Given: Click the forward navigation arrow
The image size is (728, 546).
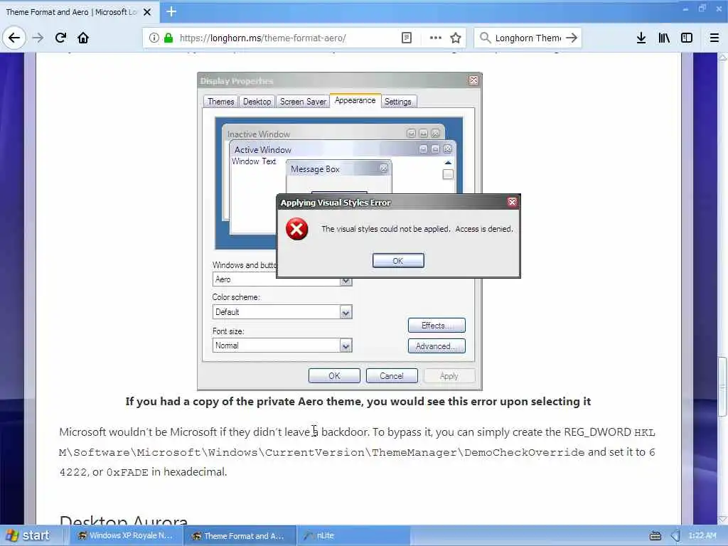Looking at the screenshot, I should click(38, 38).
